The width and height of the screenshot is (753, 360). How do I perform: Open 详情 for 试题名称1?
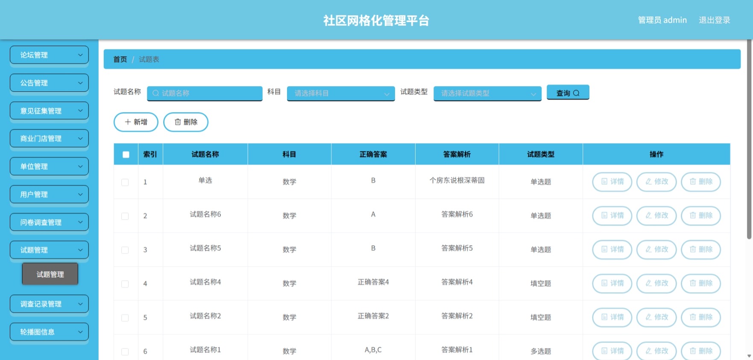[x=612, y=351]
